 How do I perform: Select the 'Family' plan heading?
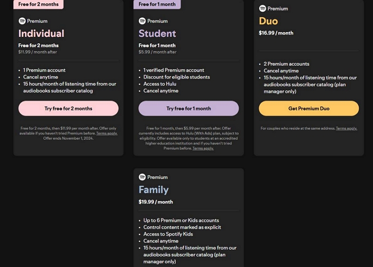coord(153,190)
